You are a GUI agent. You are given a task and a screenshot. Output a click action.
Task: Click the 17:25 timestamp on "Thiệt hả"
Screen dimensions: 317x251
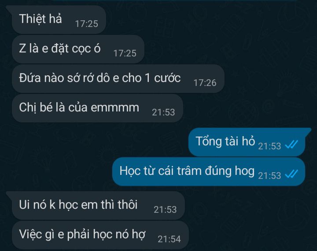click(x=87, y=24)
